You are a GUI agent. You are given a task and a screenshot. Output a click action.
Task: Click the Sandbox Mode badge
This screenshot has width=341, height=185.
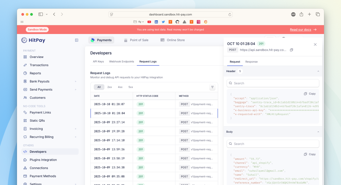pos(37,30)
